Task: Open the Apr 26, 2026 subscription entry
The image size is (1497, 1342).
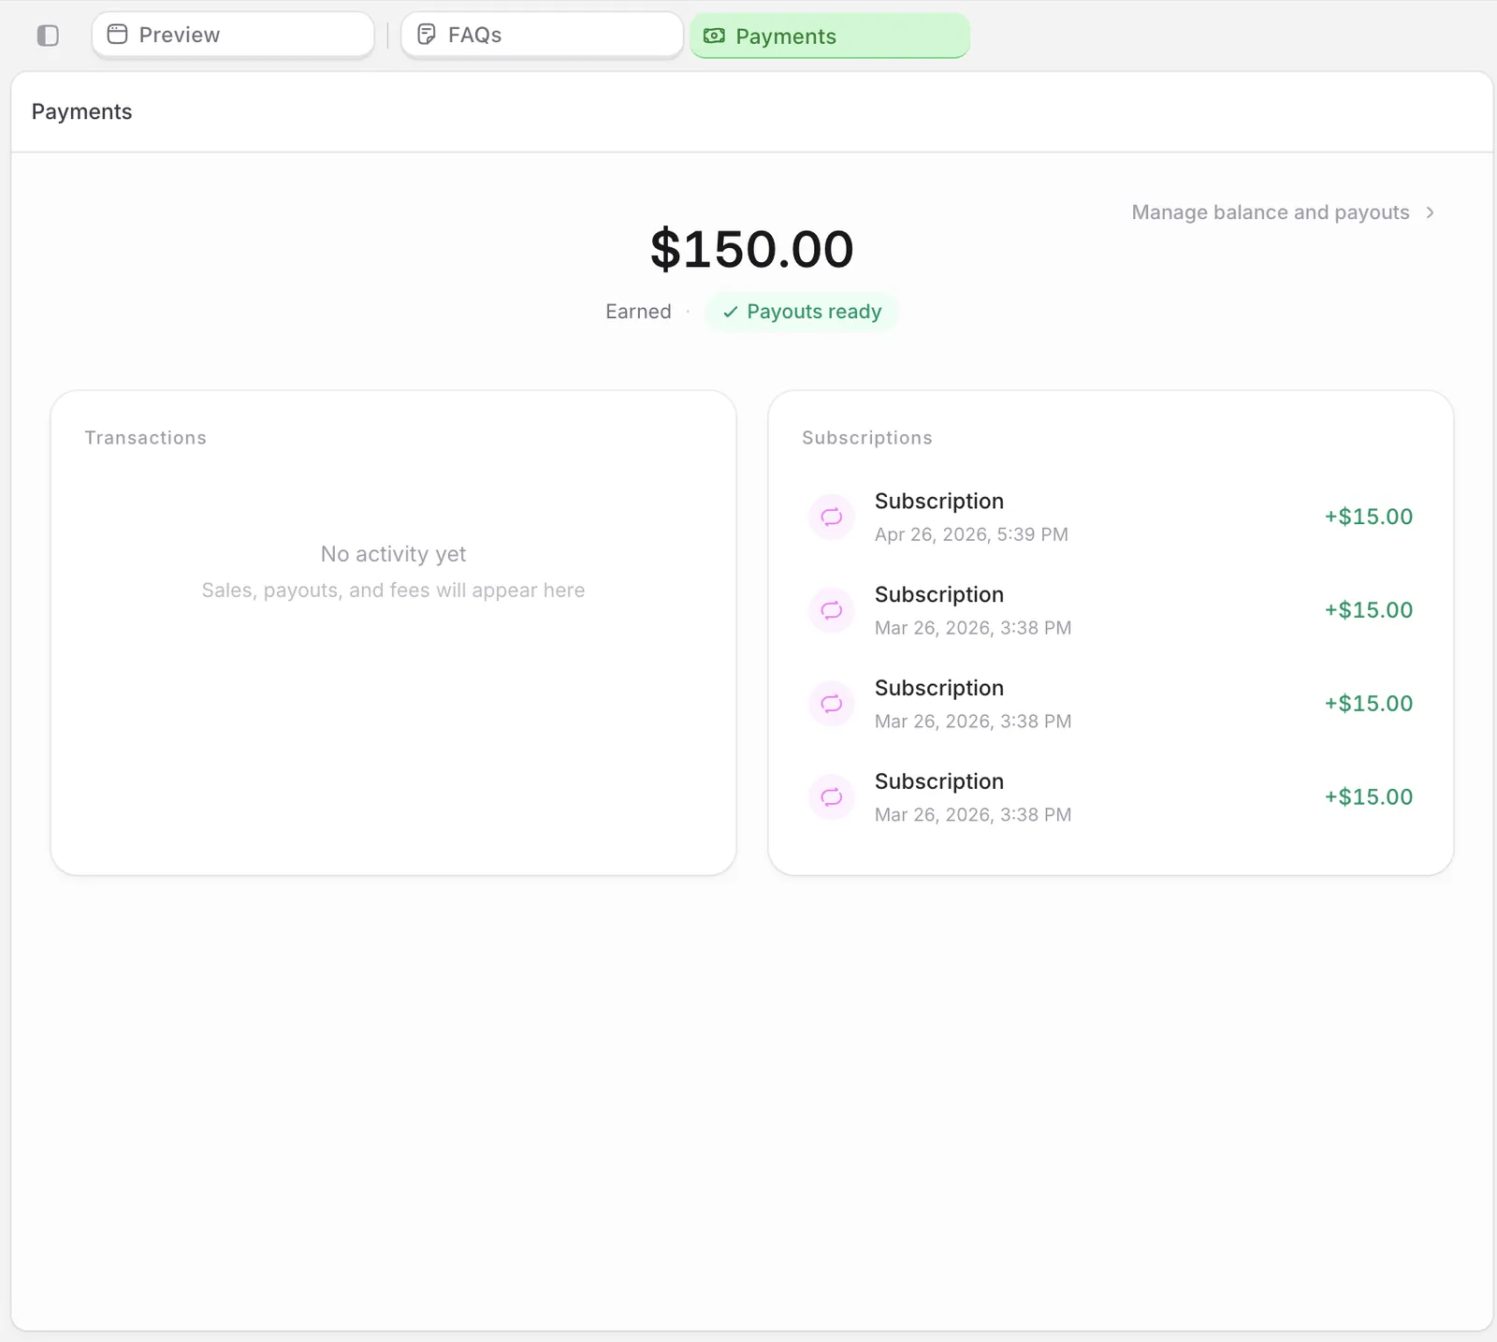Action: point(1111,517)
